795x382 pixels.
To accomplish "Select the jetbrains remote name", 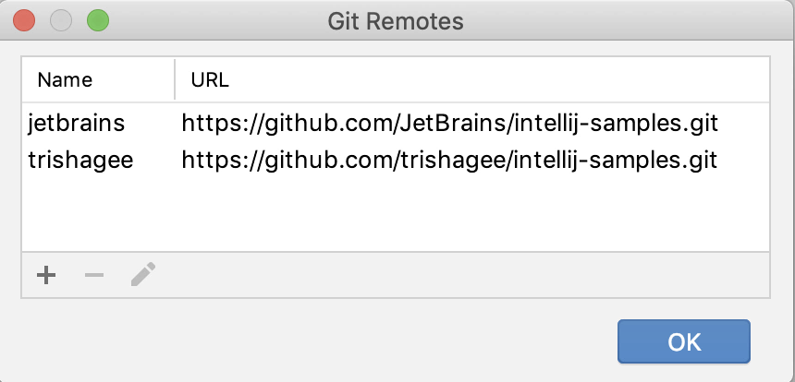I will point(76,123).
